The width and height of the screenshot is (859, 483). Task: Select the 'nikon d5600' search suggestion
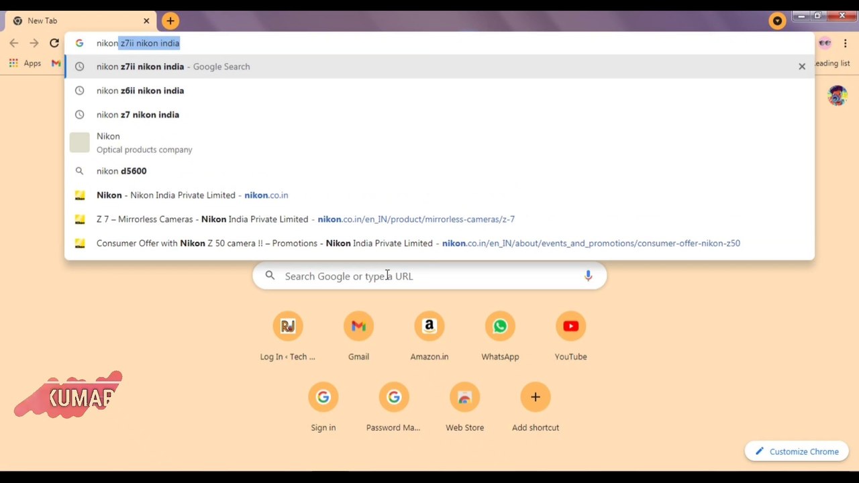(440, 171)
